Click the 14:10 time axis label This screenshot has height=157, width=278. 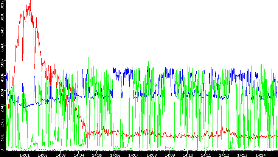click(x=187, y=155)
